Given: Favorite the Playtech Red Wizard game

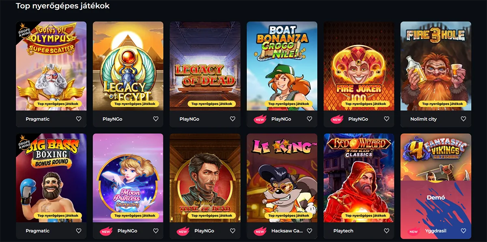Looking at the screenshot, I should tap(386, 231).
